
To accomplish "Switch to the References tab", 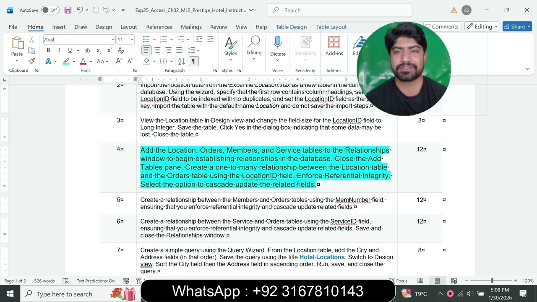I will 159,26.
